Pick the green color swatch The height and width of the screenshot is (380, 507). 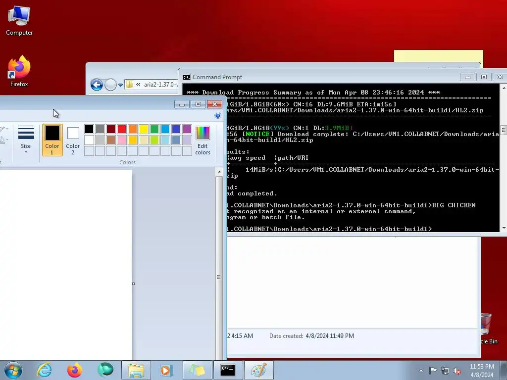154,129
